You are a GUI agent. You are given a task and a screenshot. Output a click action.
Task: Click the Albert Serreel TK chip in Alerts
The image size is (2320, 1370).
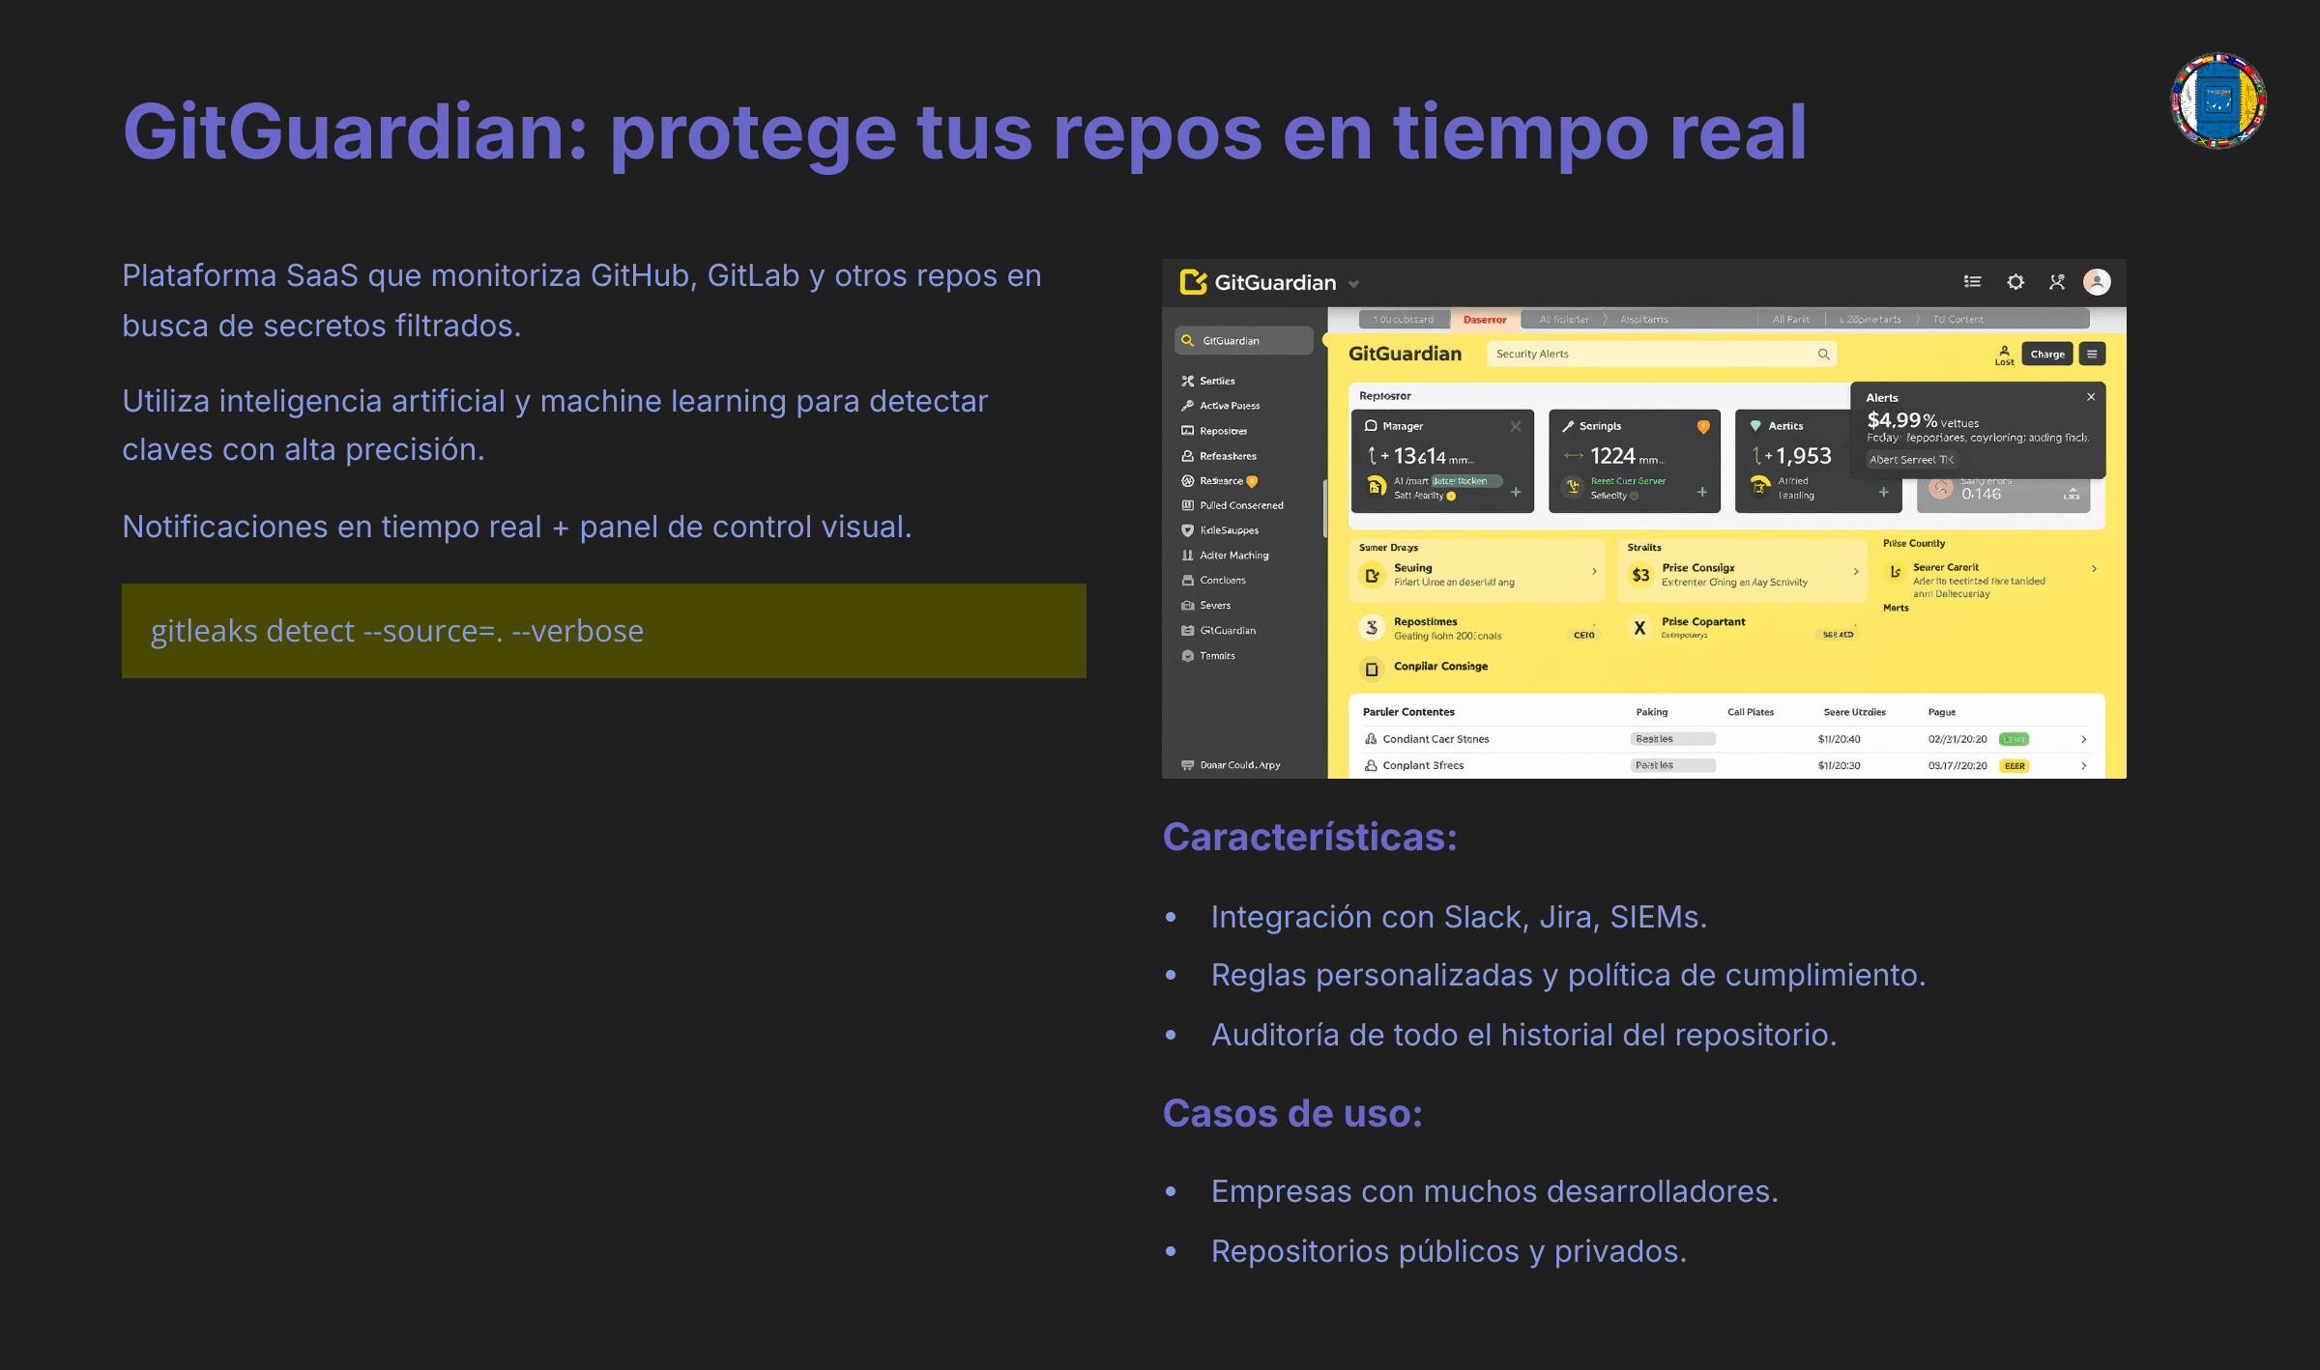1911,460
